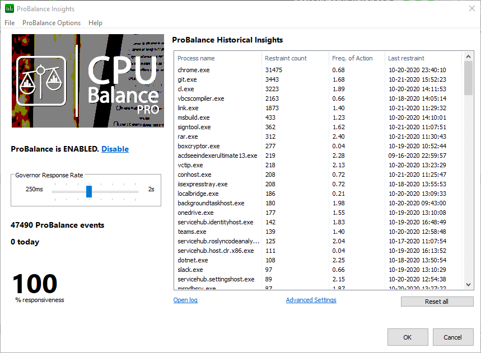Select the servicehub.identityhost.exe row
Viewport: 481px width, 353px height.
coord(319,222)
